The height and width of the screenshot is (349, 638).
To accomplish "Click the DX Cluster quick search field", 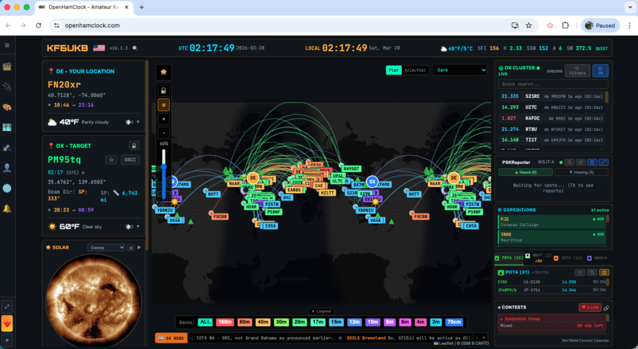I will point(553,84).
